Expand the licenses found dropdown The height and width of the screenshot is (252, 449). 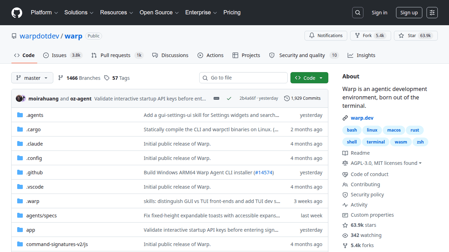tap(386, 163)
